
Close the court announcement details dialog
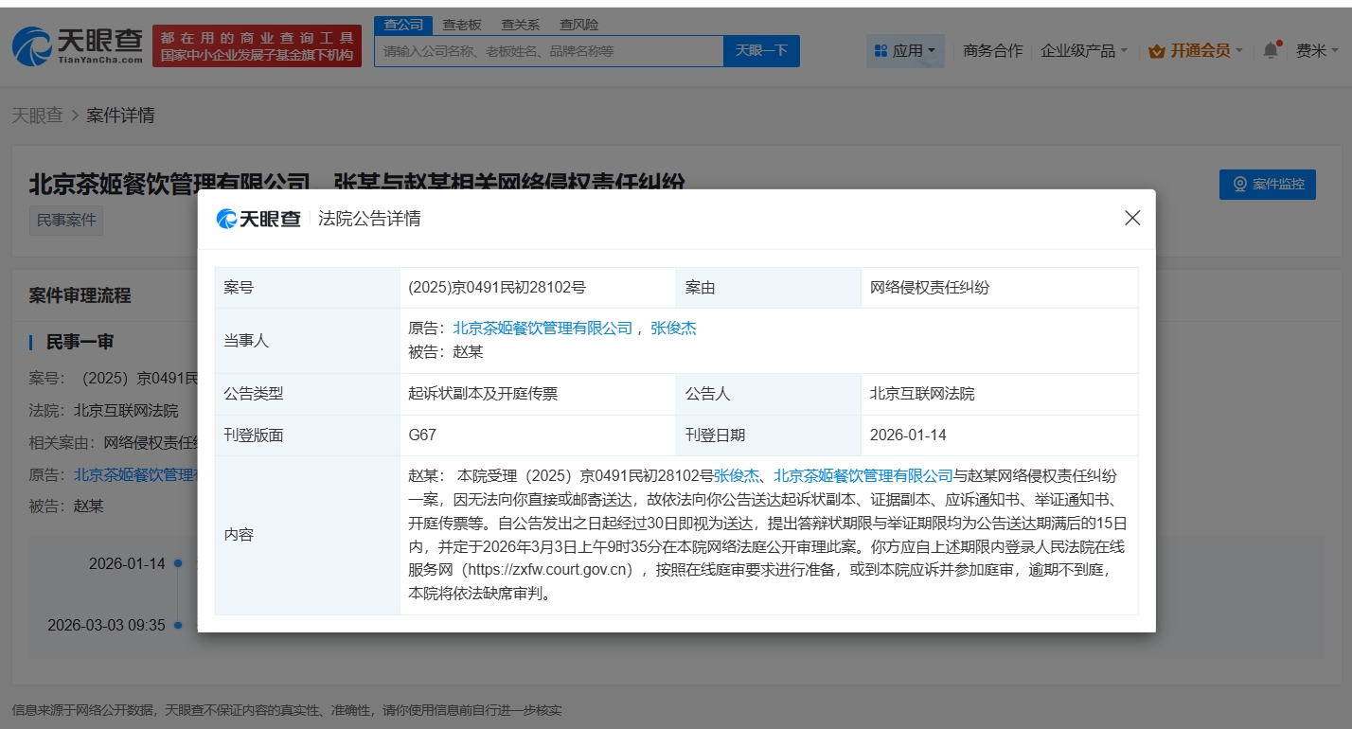coord(1131,218)
